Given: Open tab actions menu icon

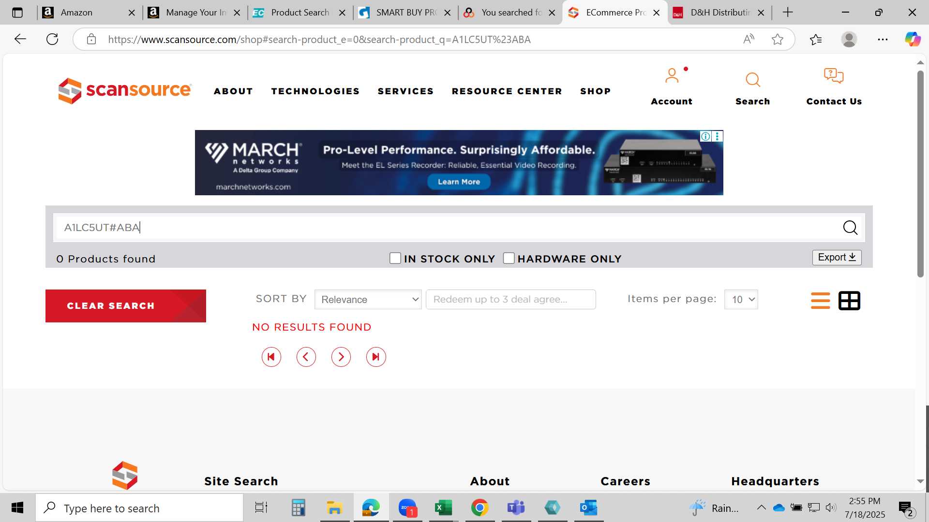Looking at the screenshot, I should (17, 13).
